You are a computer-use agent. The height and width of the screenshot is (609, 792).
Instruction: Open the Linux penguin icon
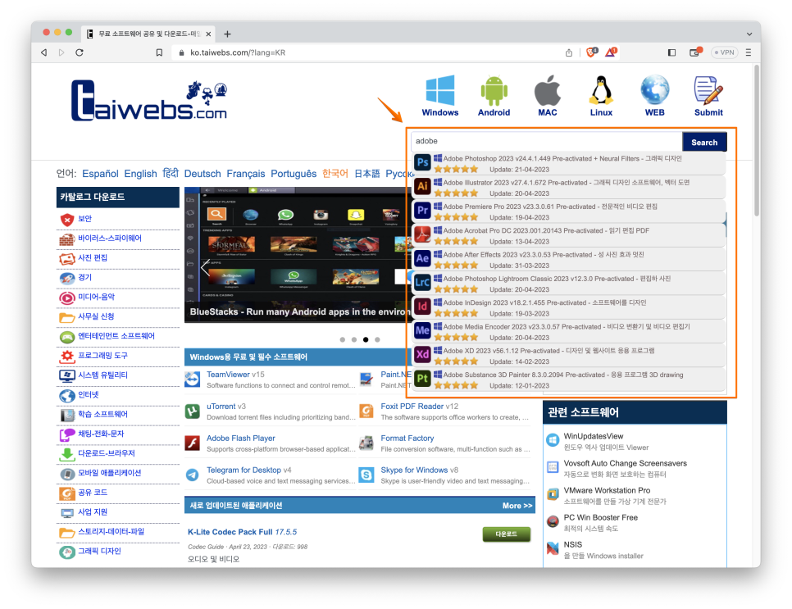[601, 90]
